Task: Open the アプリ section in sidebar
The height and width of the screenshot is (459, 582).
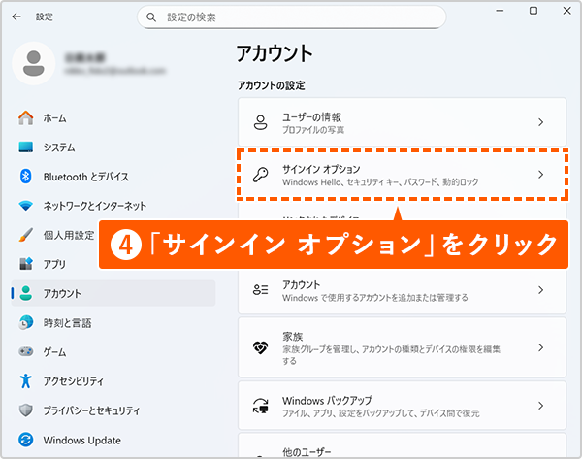Action: pyautogui.click(x=54, y=264)
